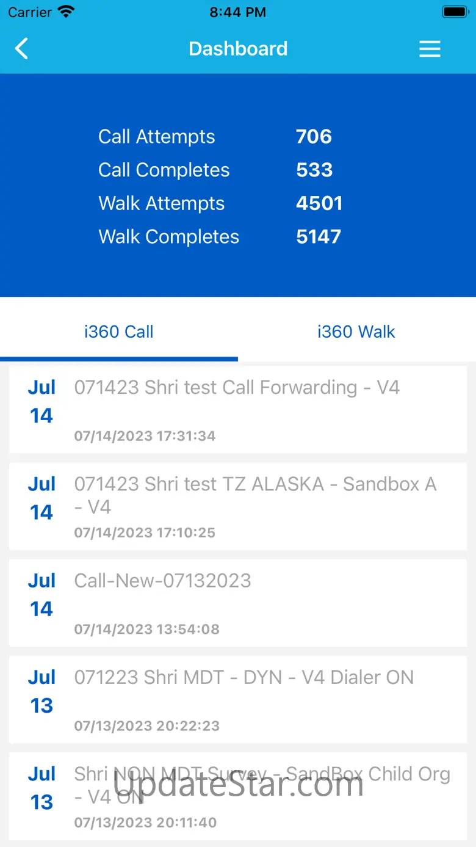476x847 pixels.
Task: Tap the back arrow icon
Action: pyautogui.click(x=22, y=49)
